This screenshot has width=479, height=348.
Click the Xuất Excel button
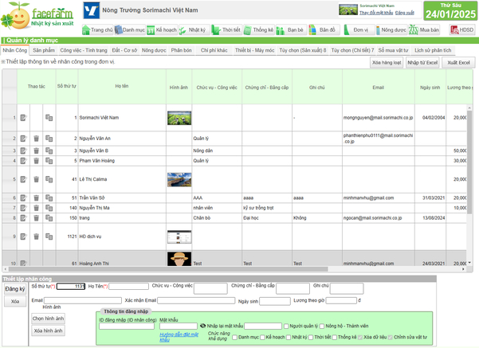pos(458,63)
